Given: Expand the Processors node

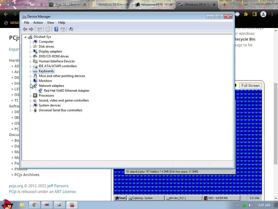Looking at the screenshot, I should point(30,96).
